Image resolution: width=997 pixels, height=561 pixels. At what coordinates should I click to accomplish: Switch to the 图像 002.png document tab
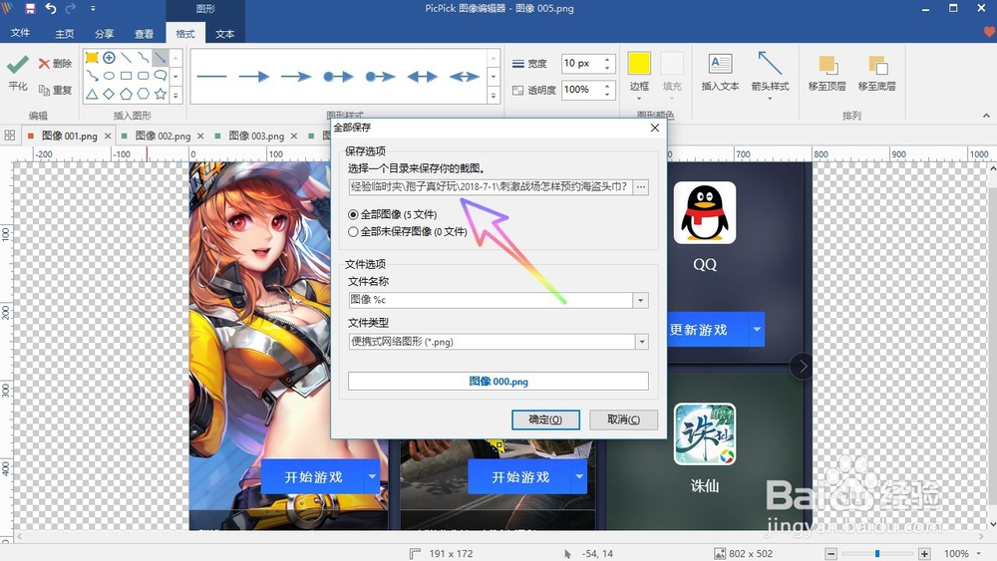pos(163,136)
